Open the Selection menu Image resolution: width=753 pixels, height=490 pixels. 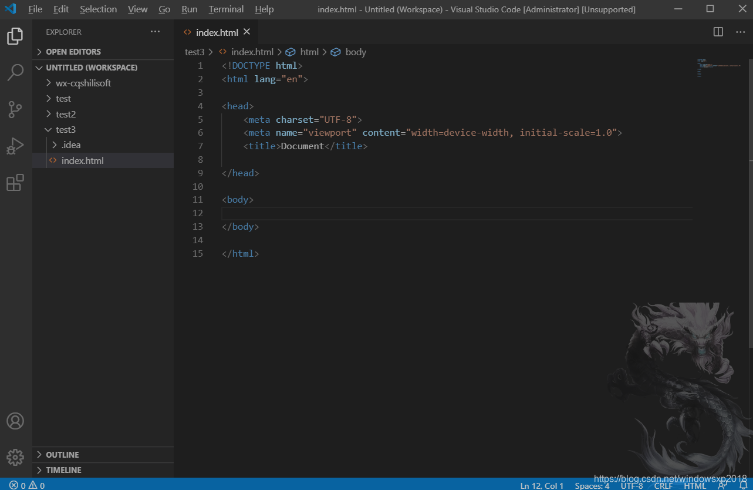click(98, 9)
